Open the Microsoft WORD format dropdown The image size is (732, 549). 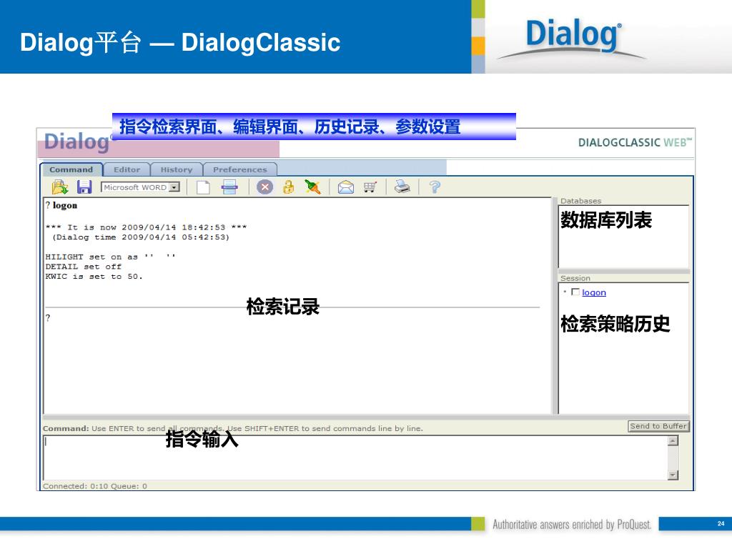tap(140, 187)
